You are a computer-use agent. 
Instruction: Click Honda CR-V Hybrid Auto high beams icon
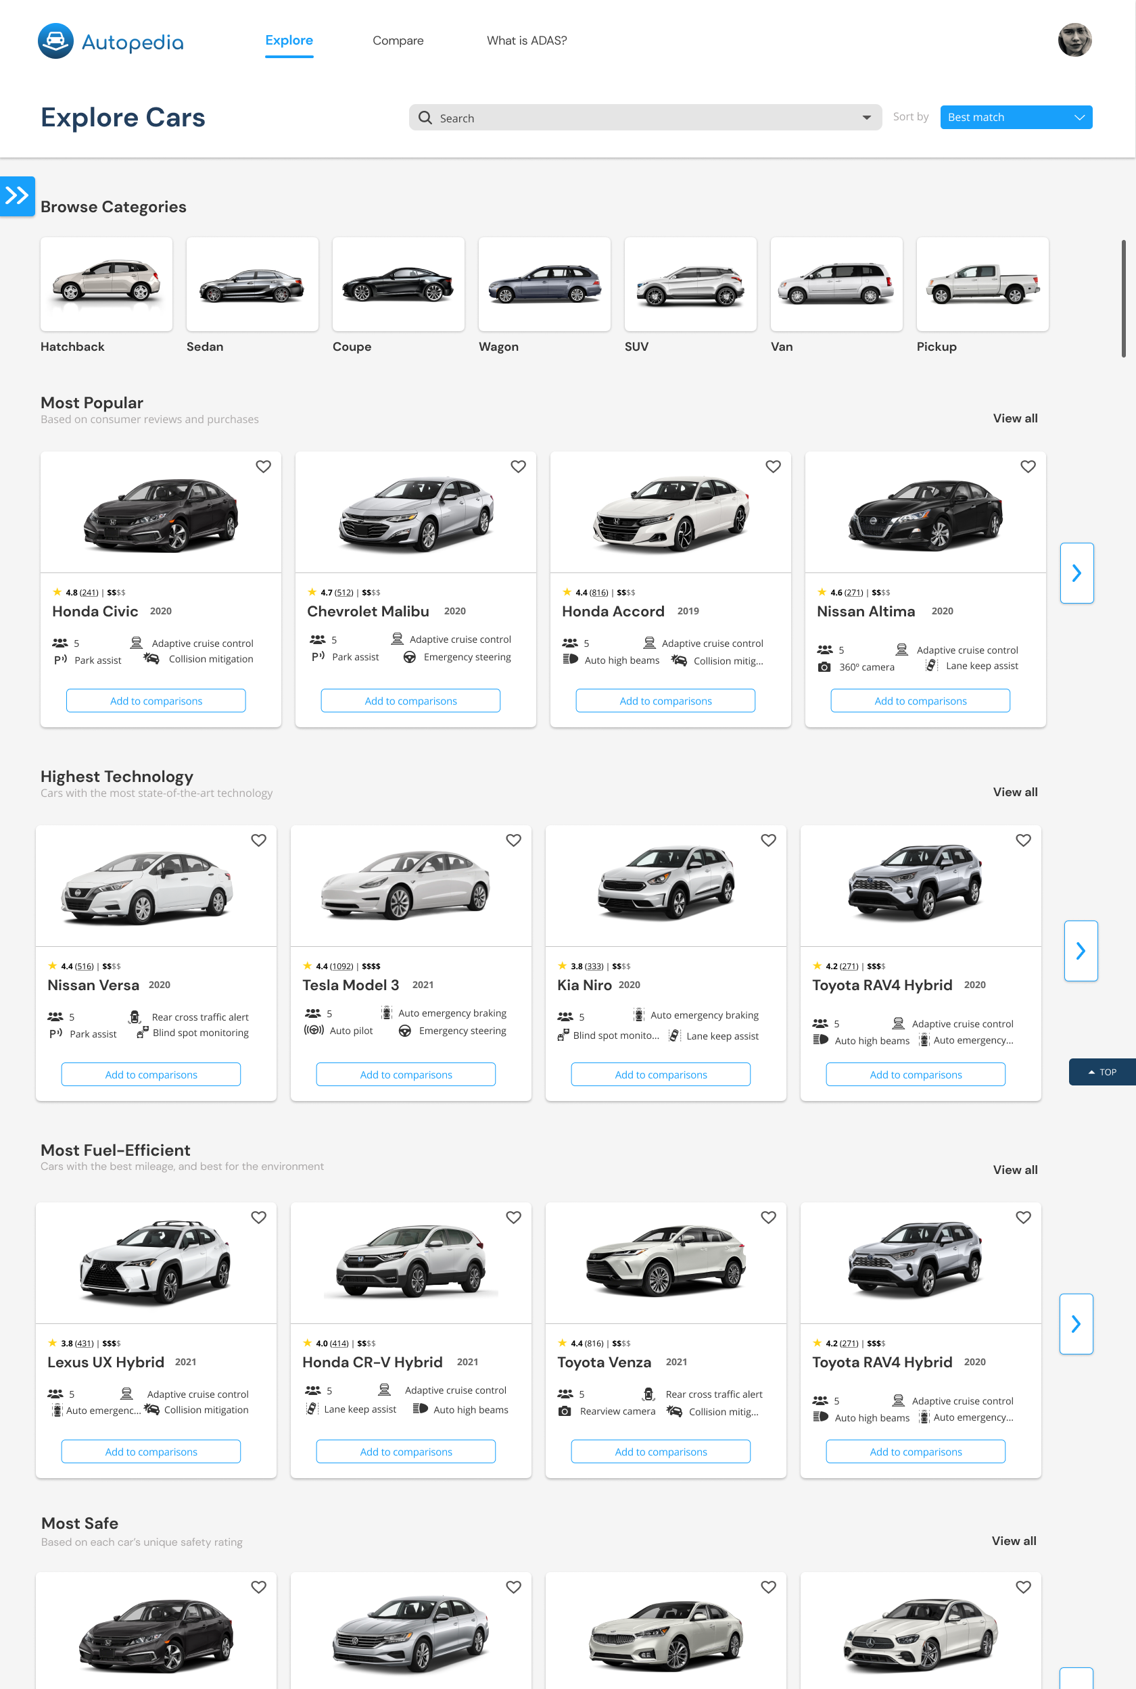[x=420, y=1409]
